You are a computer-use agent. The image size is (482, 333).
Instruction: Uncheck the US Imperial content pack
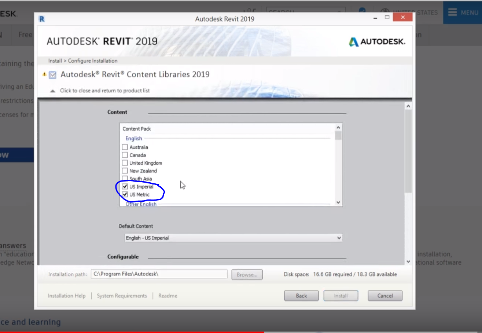[125, 187]
